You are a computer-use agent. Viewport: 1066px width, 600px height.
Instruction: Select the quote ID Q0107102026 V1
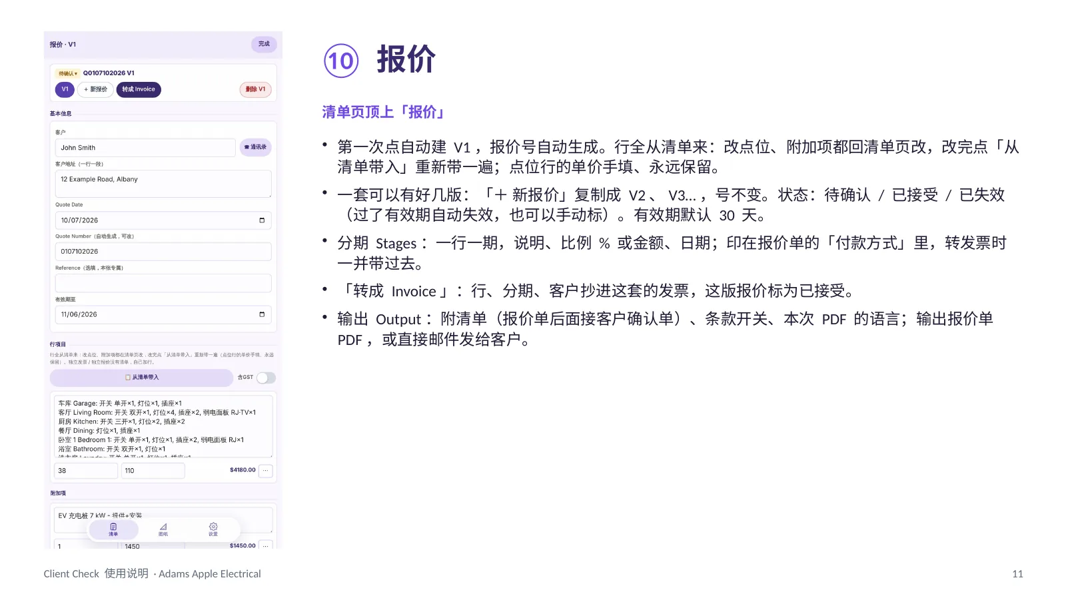[109, 73]
